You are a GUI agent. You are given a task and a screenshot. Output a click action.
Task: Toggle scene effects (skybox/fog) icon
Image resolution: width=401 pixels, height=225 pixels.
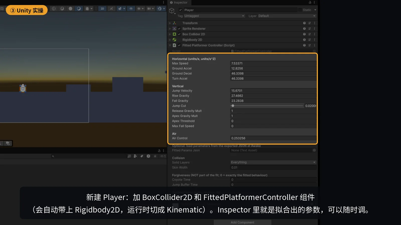(120, 8)
